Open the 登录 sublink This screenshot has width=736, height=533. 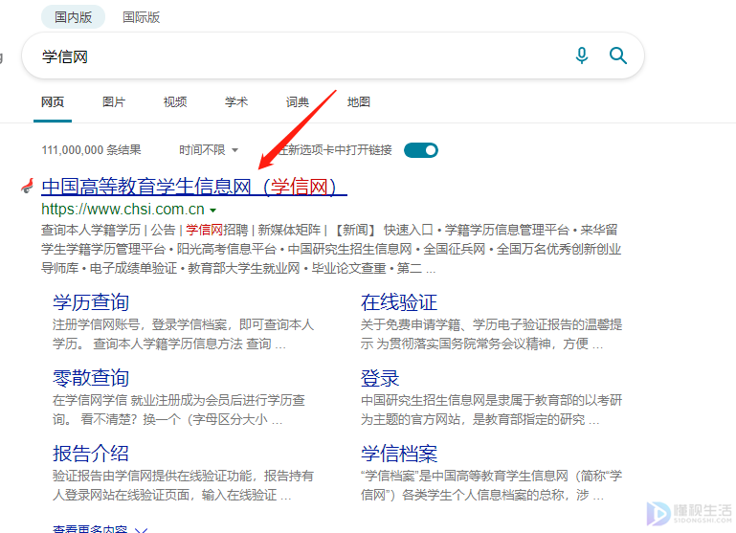[x=380, y=378]
